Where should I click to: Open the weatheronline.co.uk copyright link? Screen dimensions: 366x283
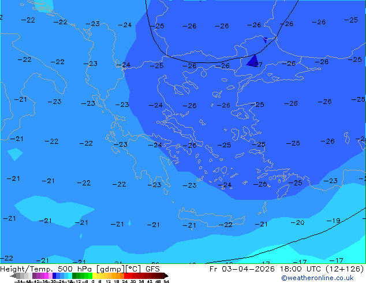coord(318,278)
